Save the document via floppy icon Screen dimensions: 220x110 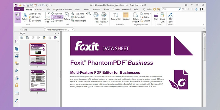(x=24, y=5)
